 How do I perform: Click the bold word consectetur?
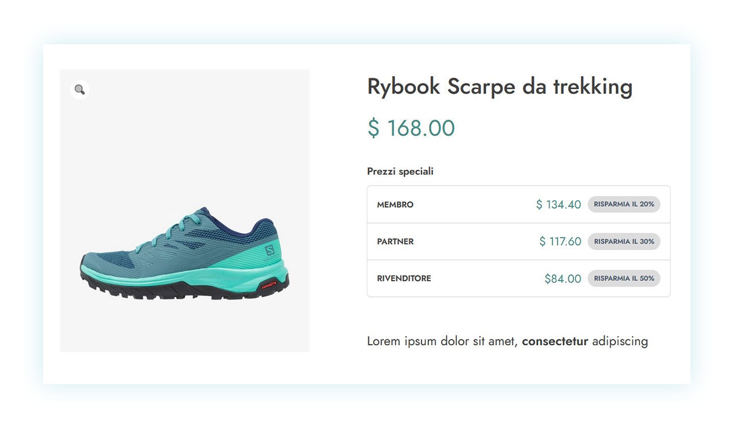[554, 342]
